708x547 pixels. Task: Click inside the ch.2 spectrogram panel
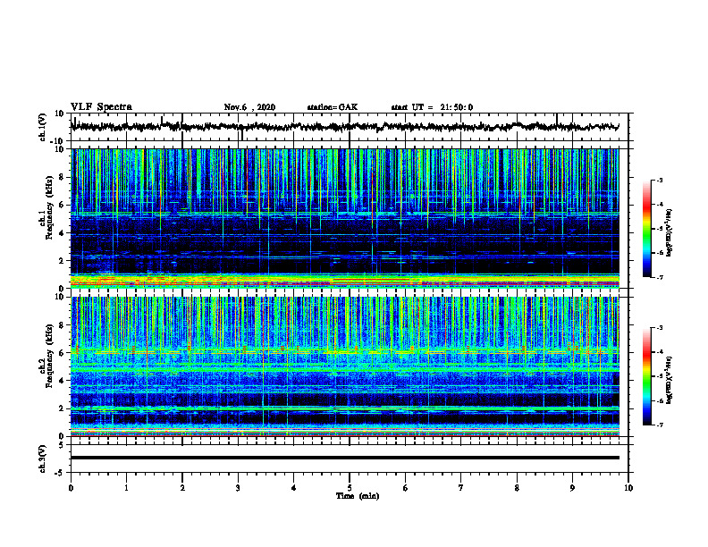344,366
